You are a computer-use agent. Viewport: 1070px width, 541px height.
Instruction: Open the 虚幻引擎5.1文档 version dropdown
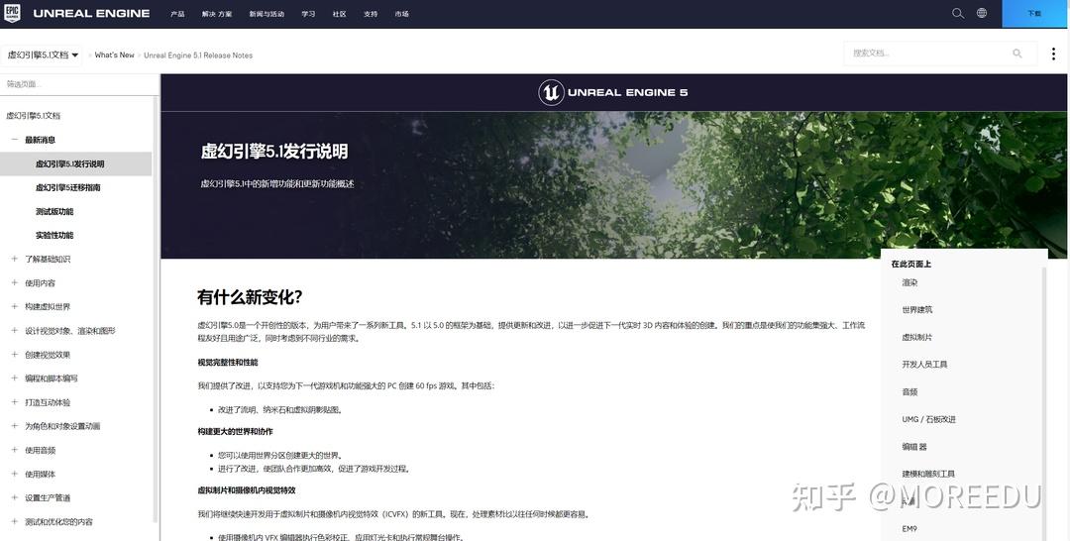pyautogui.click(x=43, y=55)
